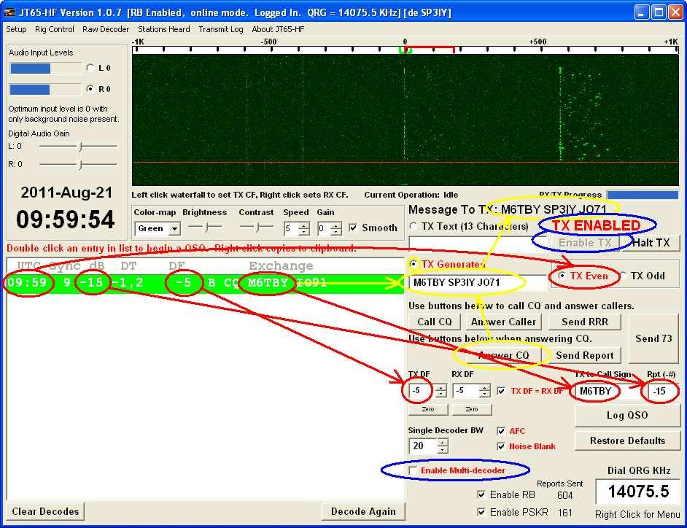Image resolution: width=687 pixels, height=528 pixels.
Task: Open the About JT65-HF menu
Action: pos(278,29)
